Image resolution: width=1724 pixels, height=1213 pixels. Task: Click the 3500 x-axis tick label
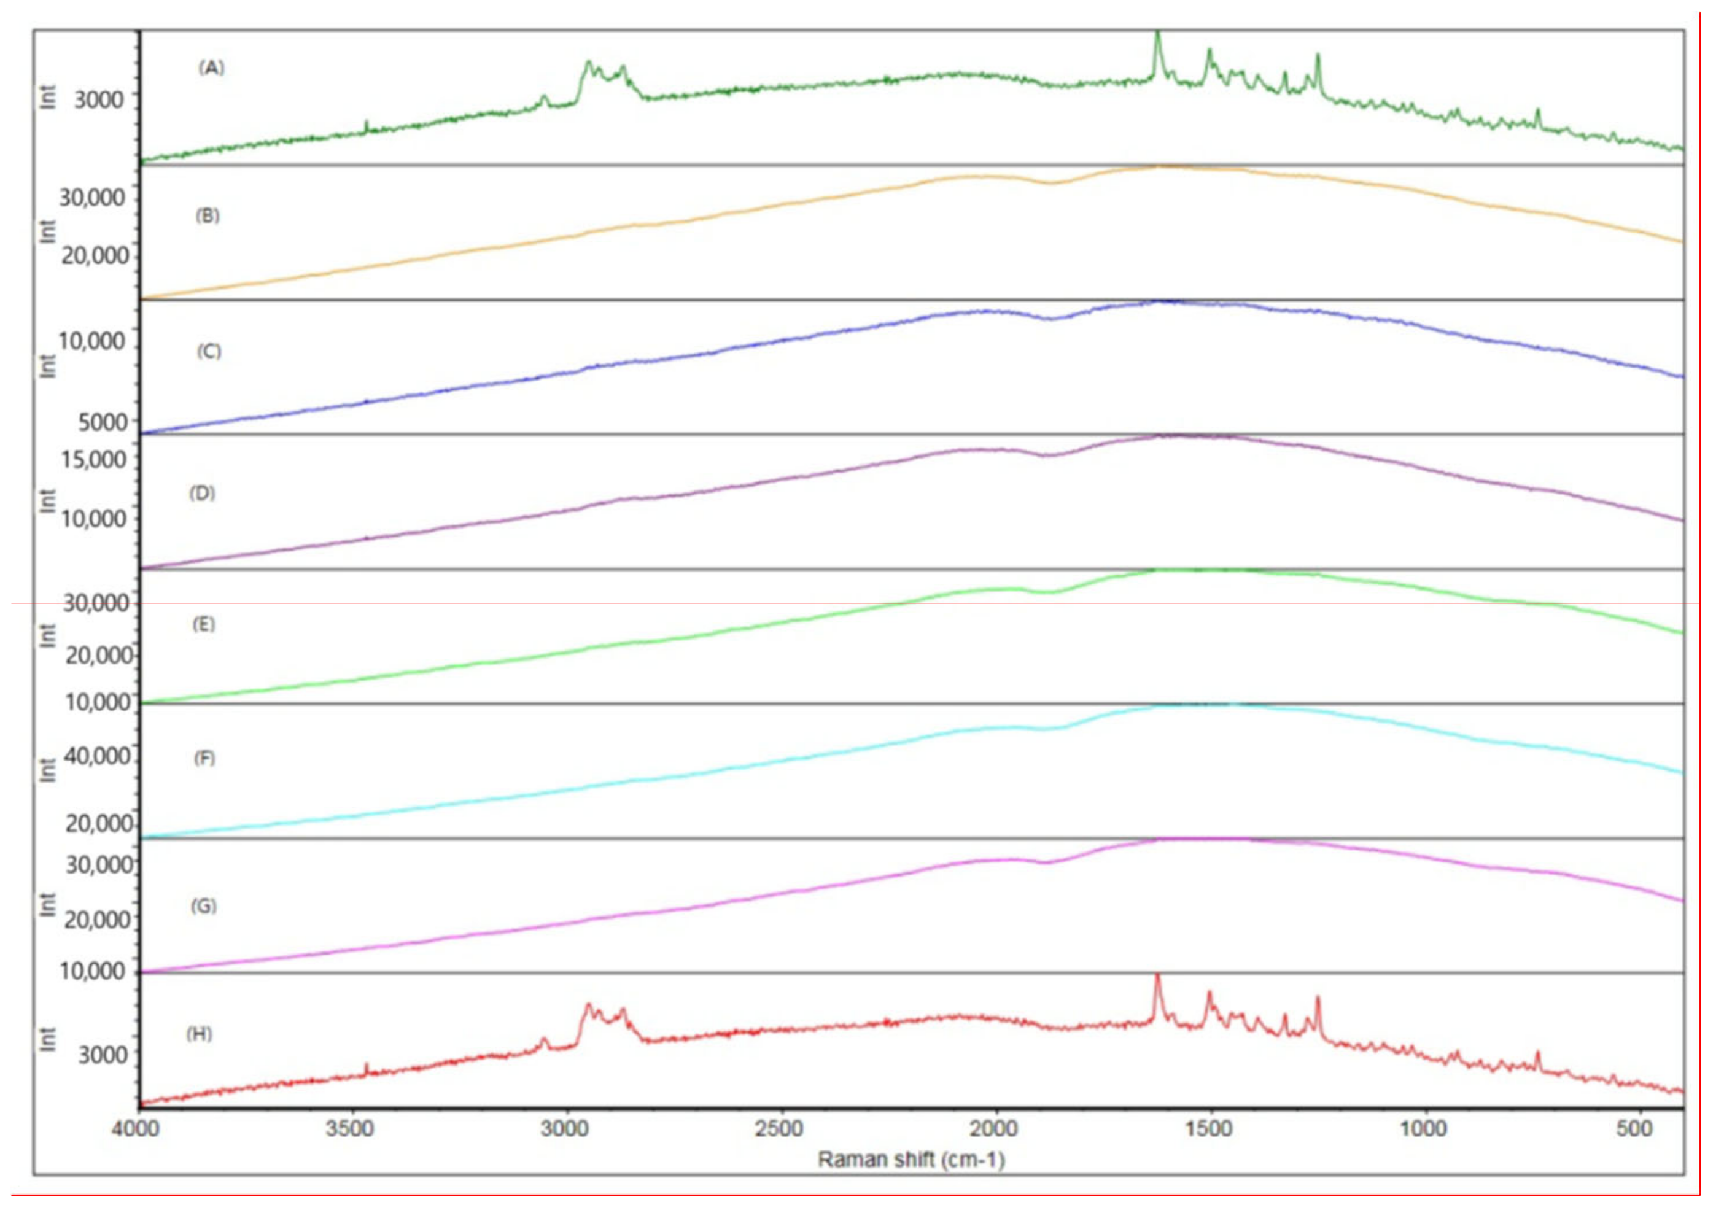350,1129
